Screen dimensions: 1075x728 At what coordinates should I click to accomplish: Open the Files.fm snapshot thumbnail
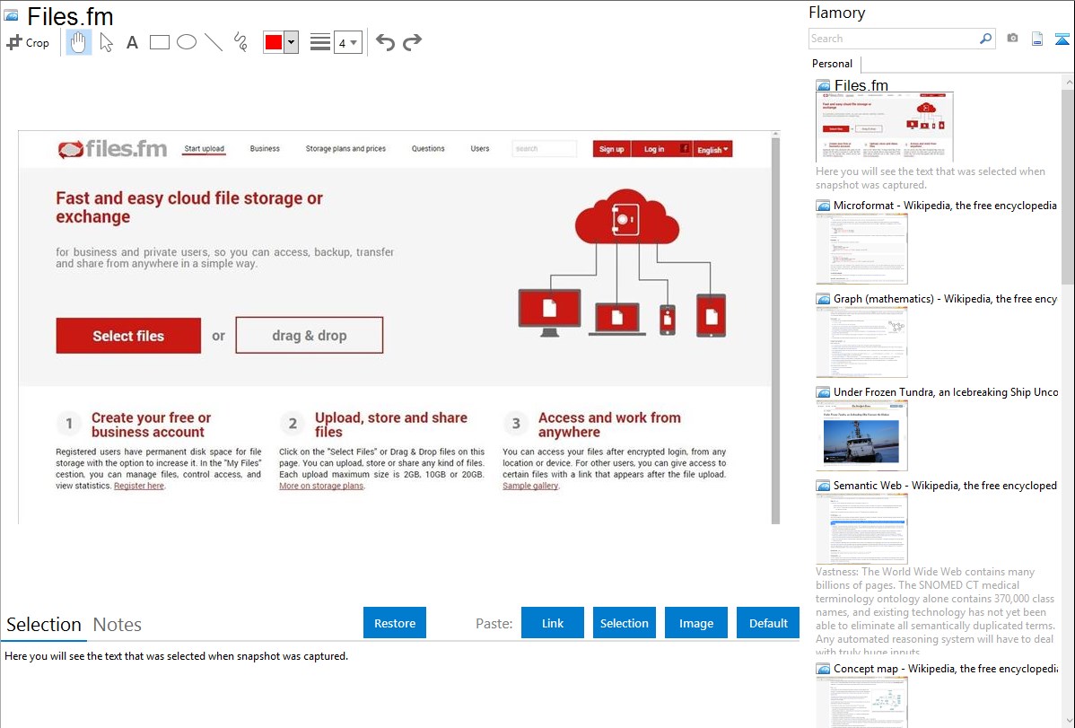(x=885, y=127)
